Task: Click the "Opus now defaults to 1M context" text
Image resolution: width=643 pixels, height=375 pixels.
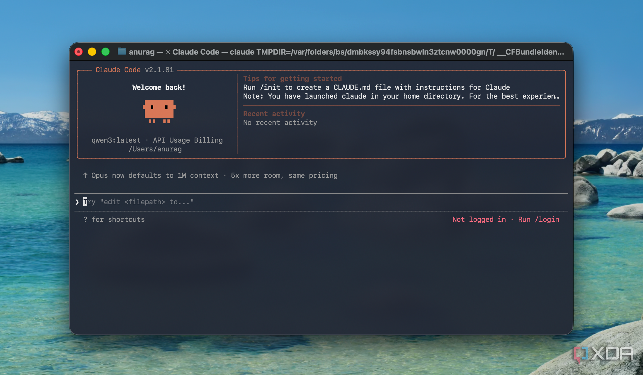Action: pyautogui.click(x=155, y=175)
